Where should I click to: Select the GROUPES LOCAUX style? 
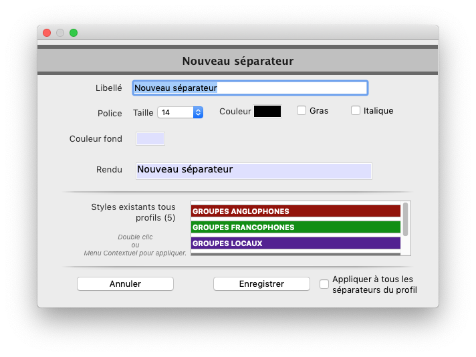295,243
